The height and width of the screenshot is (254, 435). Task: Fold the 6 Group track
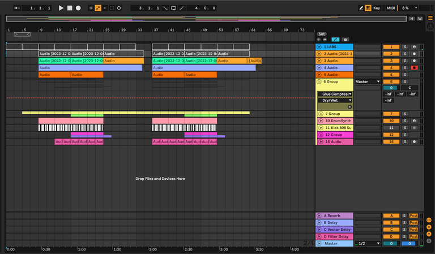[x=319, y=81]
